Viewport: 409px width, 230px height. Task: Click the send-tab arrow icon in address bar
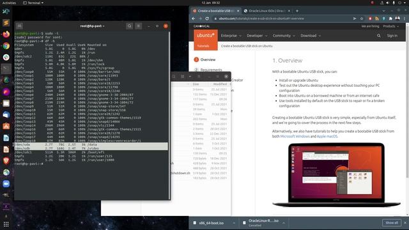coord(355,19)
